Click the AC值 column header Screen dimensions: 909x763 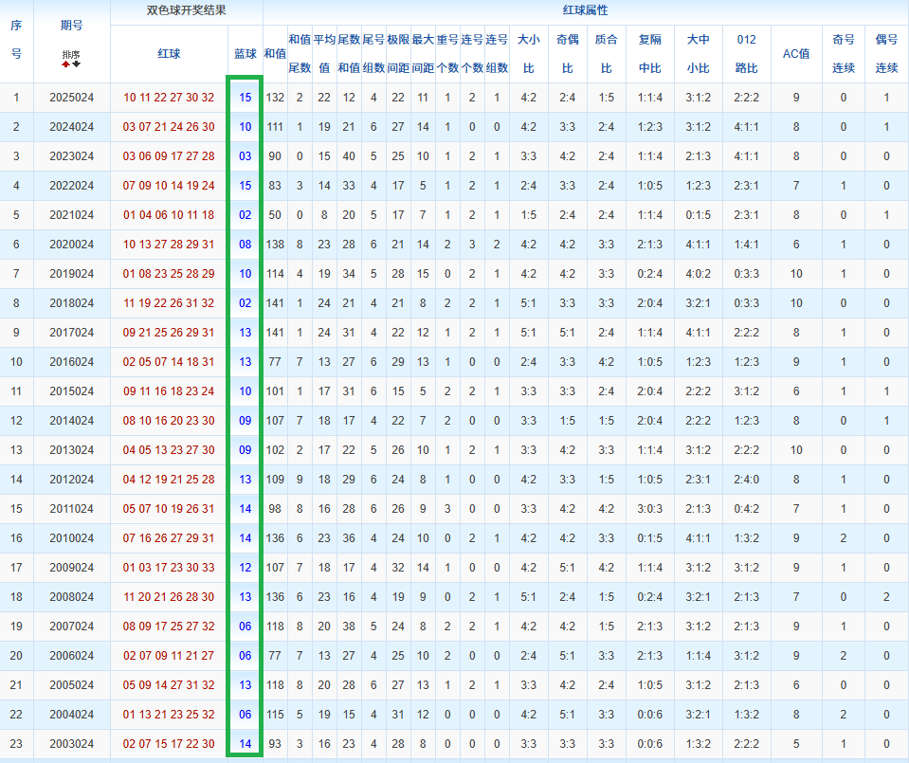(x=795, y=54)
